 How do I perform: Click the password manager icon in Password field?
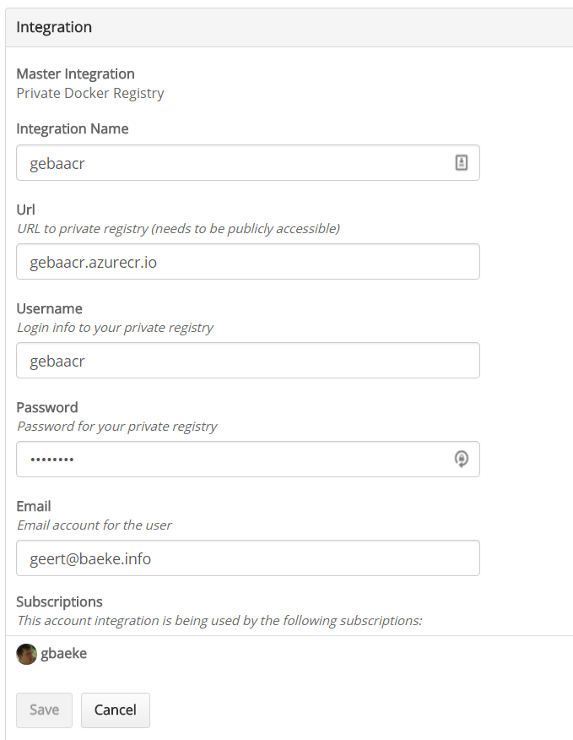click(x=462, y=459)
